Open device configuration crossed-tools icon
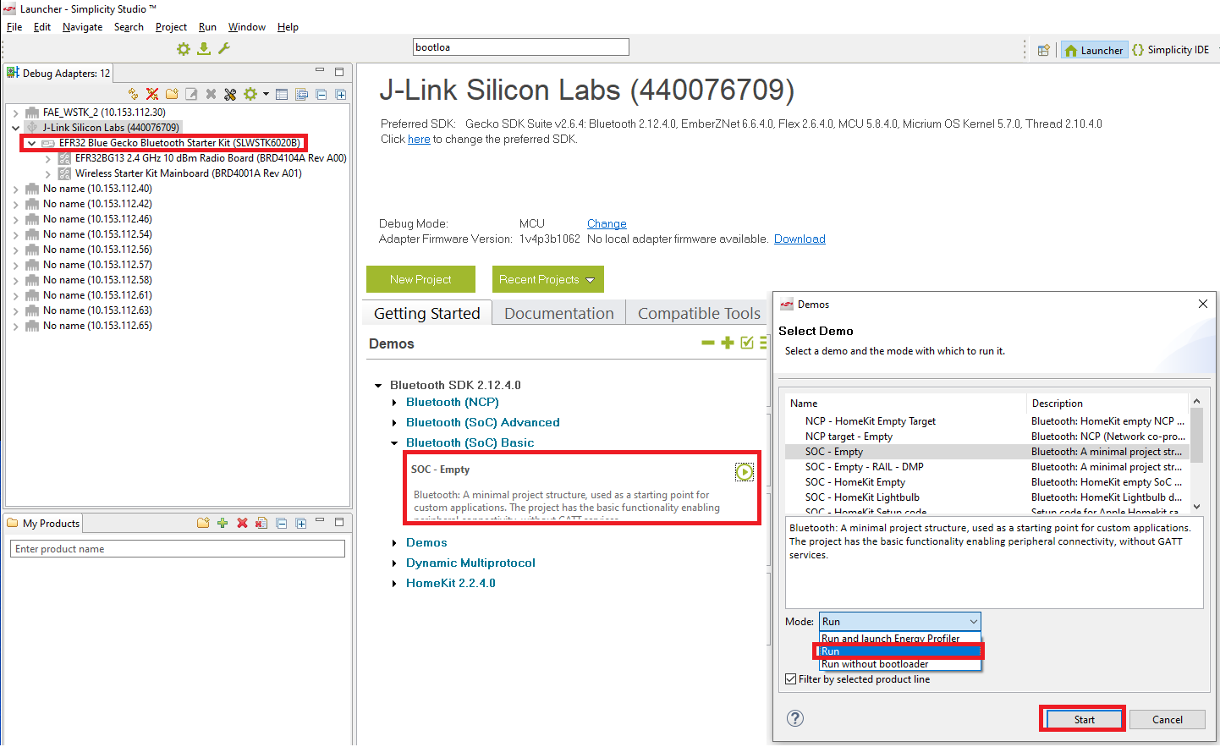This screenshot has height=747, width=1220. point(230,94)
